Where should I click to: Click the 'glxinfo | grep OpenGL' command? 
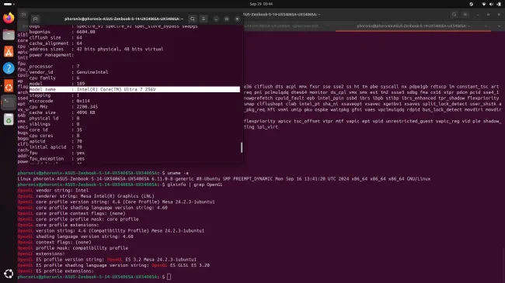195,185
